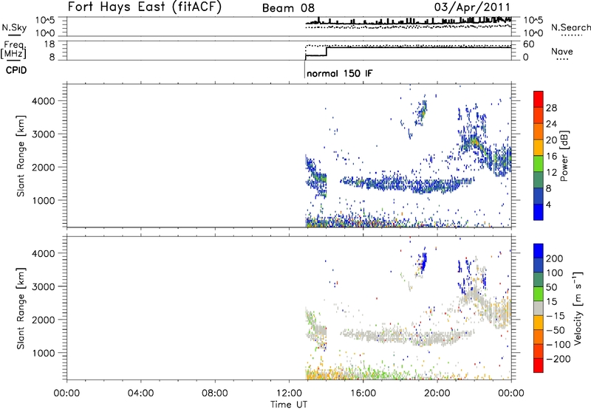Click the 'N.Search' legend label
Viewport: 591px width, 409px height.
tap(570, 27)
